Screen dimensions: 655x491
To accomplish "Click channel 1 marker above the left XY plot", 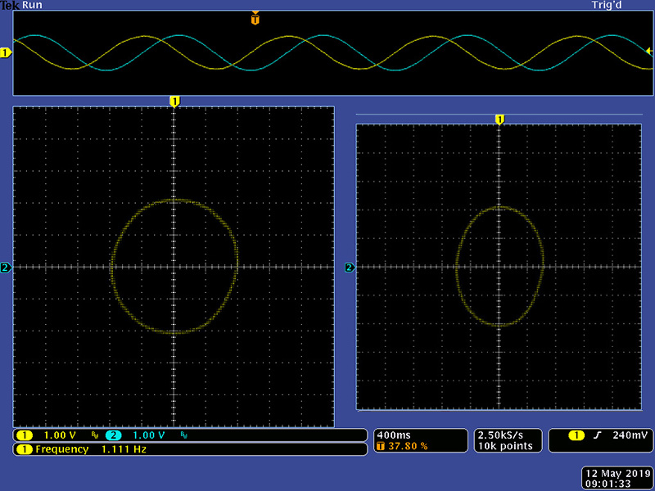I will click(x=174, y=101).
